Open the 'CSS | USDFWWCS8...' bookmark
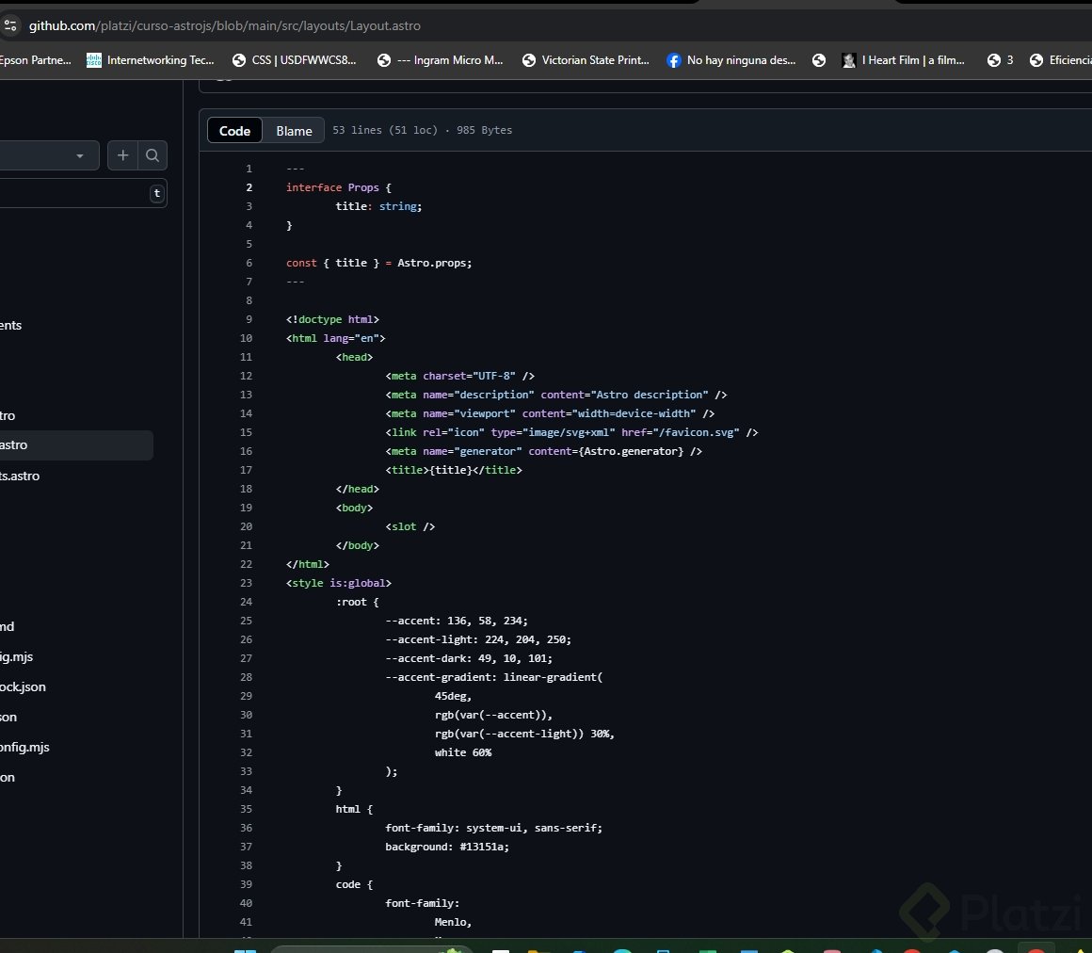The image size is (1092, 953). point(295,60)
